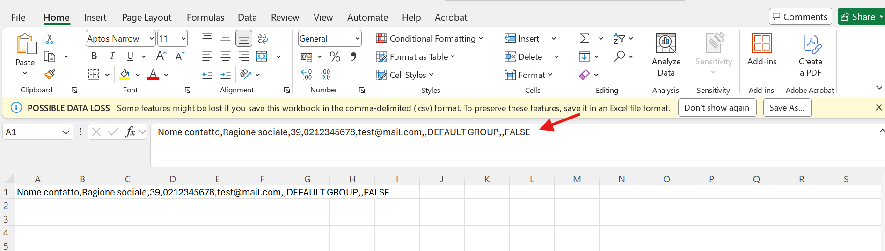885x251 pixels.
Task: Click the Format Painter brush icon
Action: [x=50, y=74]
